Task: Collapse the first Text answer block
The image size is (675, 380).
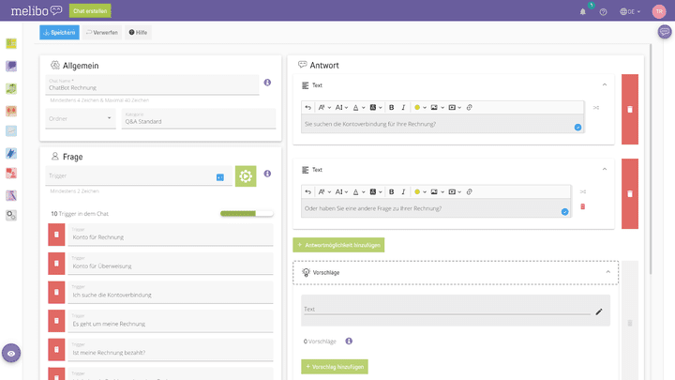Action: 605,84
